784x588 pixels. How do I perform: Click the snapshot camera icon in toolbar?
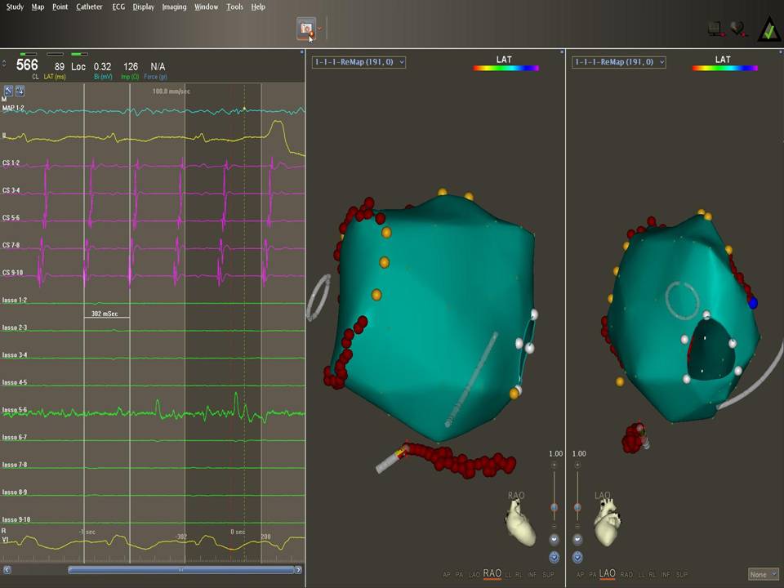[307, 29]
